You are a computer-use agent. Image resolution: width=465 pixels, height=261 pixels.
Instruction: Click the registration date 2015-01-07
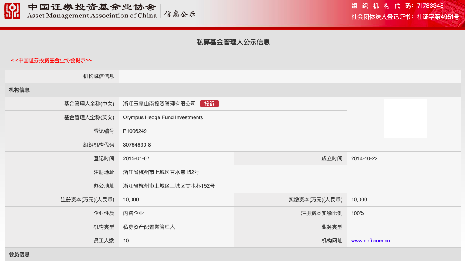136,158
